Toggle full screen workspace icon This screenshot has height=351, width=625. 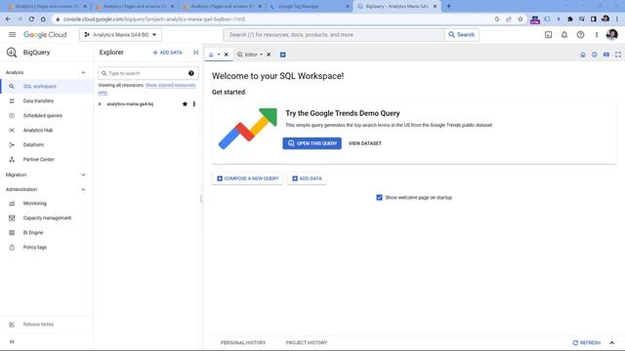[618, 55]
